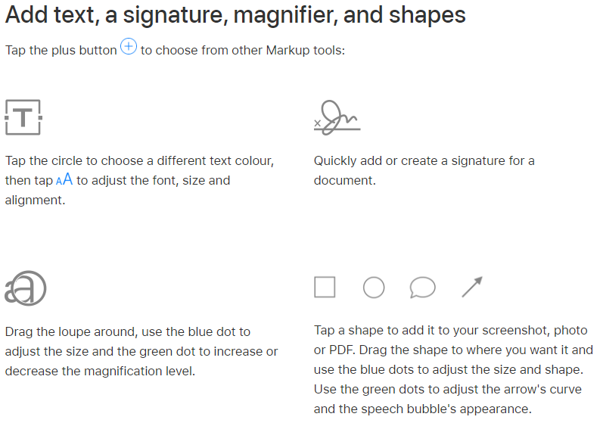Select the Magnifier loupe icon
The image size is (603, 423).
(x=26, y=288)
